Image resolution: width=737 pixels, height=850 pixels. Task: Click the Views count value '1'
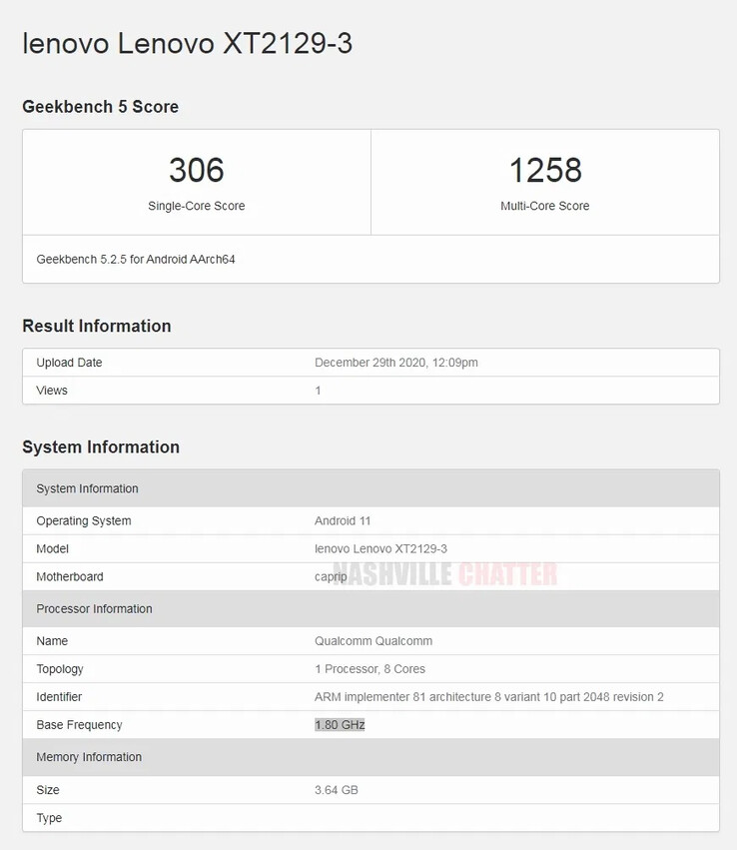319,391
